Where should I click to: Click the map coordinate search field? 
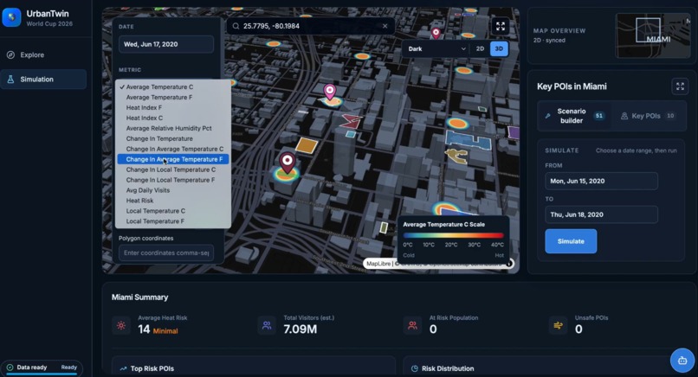point(310,26)
